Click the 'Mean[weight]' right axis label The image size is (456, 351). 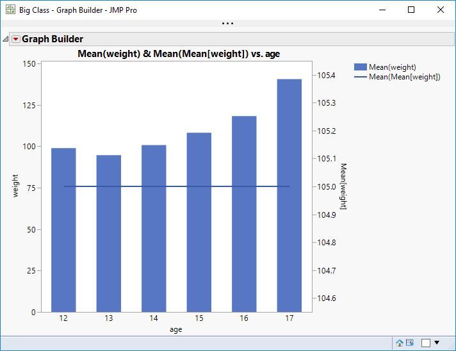pos(343,186)
